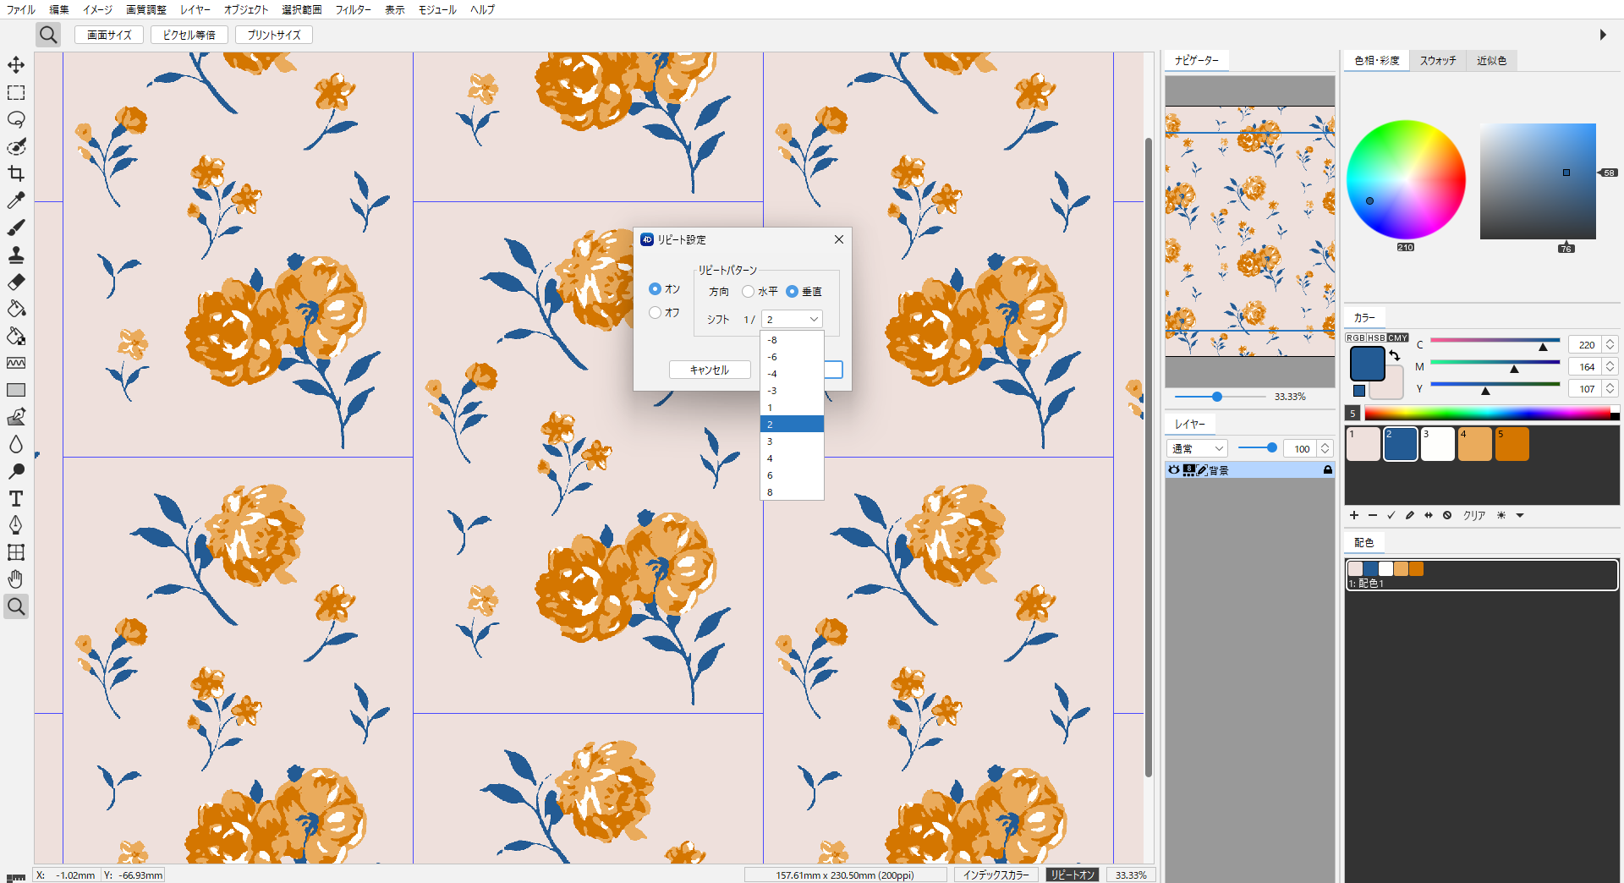The width and height of the screenshot is (1624, 883).
Task: Click the magnifier icon in the options bar
Action: pyautogui.click(x=48, y=35)
